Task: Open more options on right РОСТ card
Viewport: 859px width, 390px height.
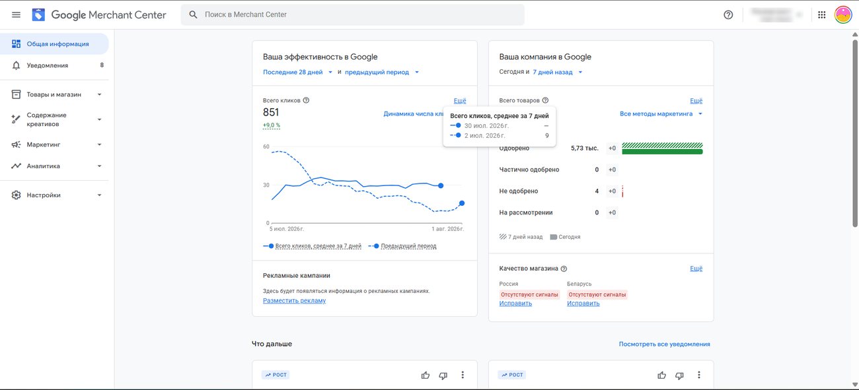Action: (x=699, y=375)
